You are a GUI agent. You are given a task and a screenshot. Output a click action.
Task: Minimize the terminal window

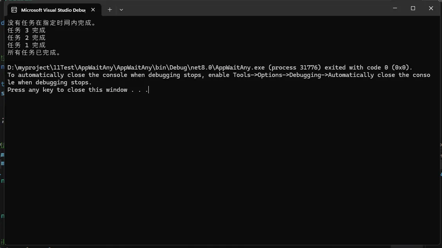point(395,8)
